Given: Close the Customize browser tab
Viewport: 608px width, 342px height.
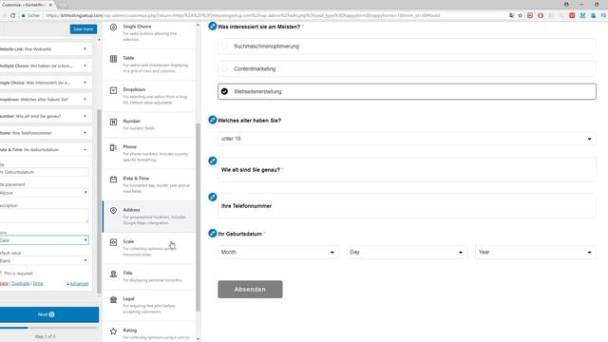Looking at the screenshot, I should (50, 5).
